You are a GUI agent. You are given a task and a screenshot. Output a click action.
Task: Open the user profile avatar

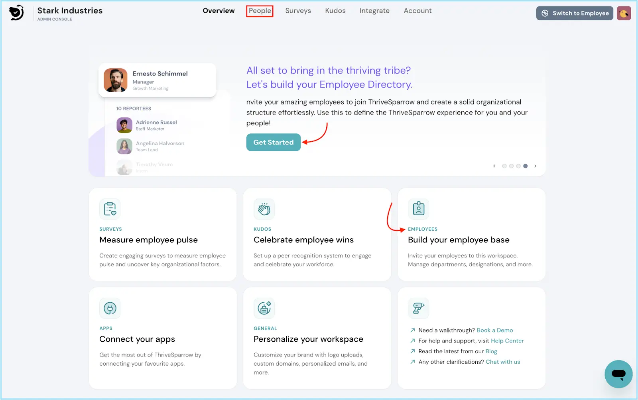coord(624,13)
